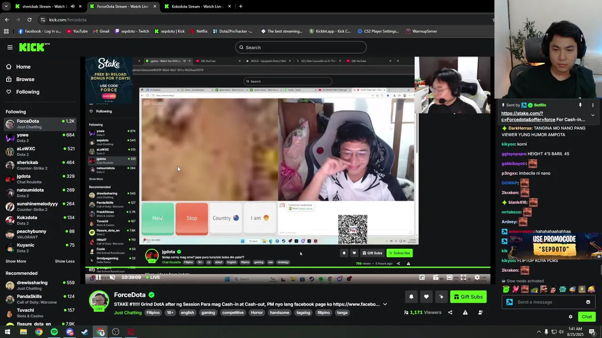Reload the current page
This screenshot has height=338, width=602.
pos(29,20)
